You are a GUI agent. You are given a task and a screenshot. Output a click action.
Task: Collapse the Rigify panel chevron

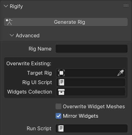[x=6, y=6]
